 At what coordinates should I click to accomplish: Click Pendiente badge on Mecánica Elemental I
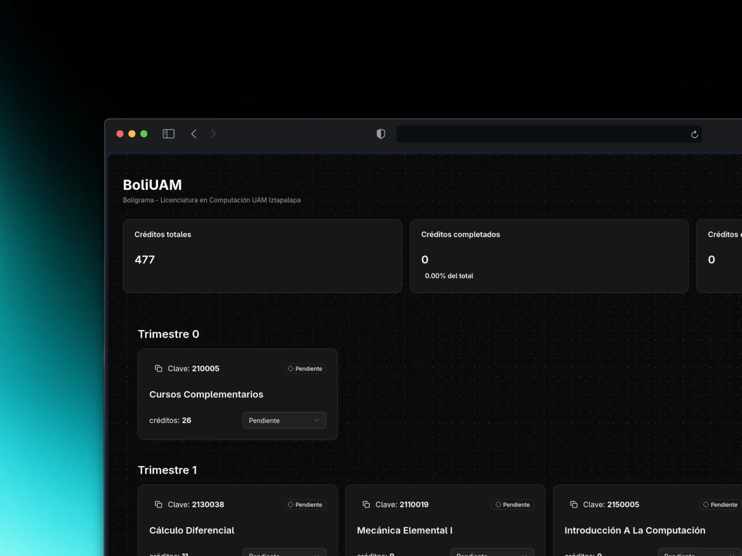pyautogui.click(x=512, y=505)
